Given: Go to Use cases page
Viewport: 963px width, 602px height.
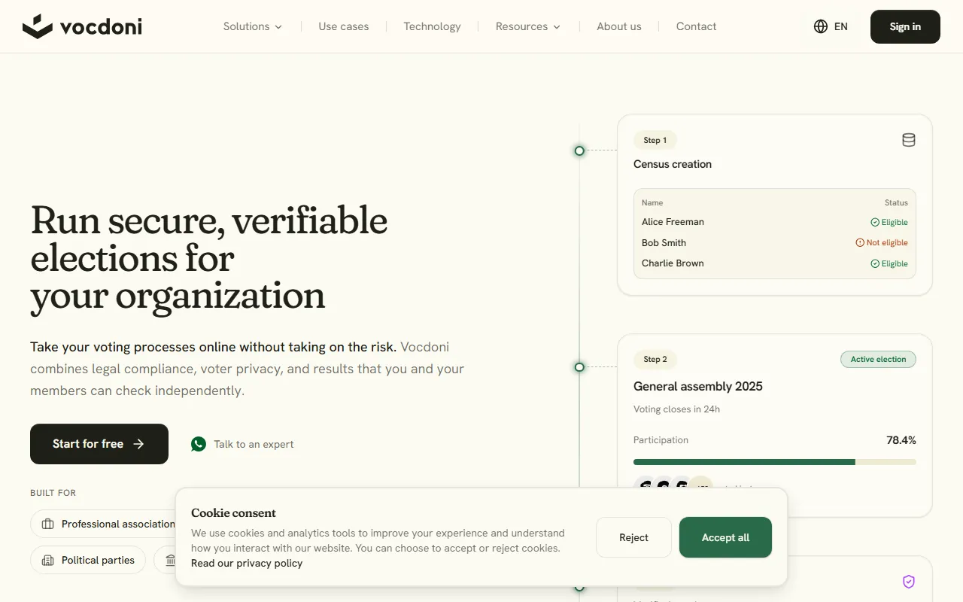Looking at the screenshot, I should click(343, 26).
